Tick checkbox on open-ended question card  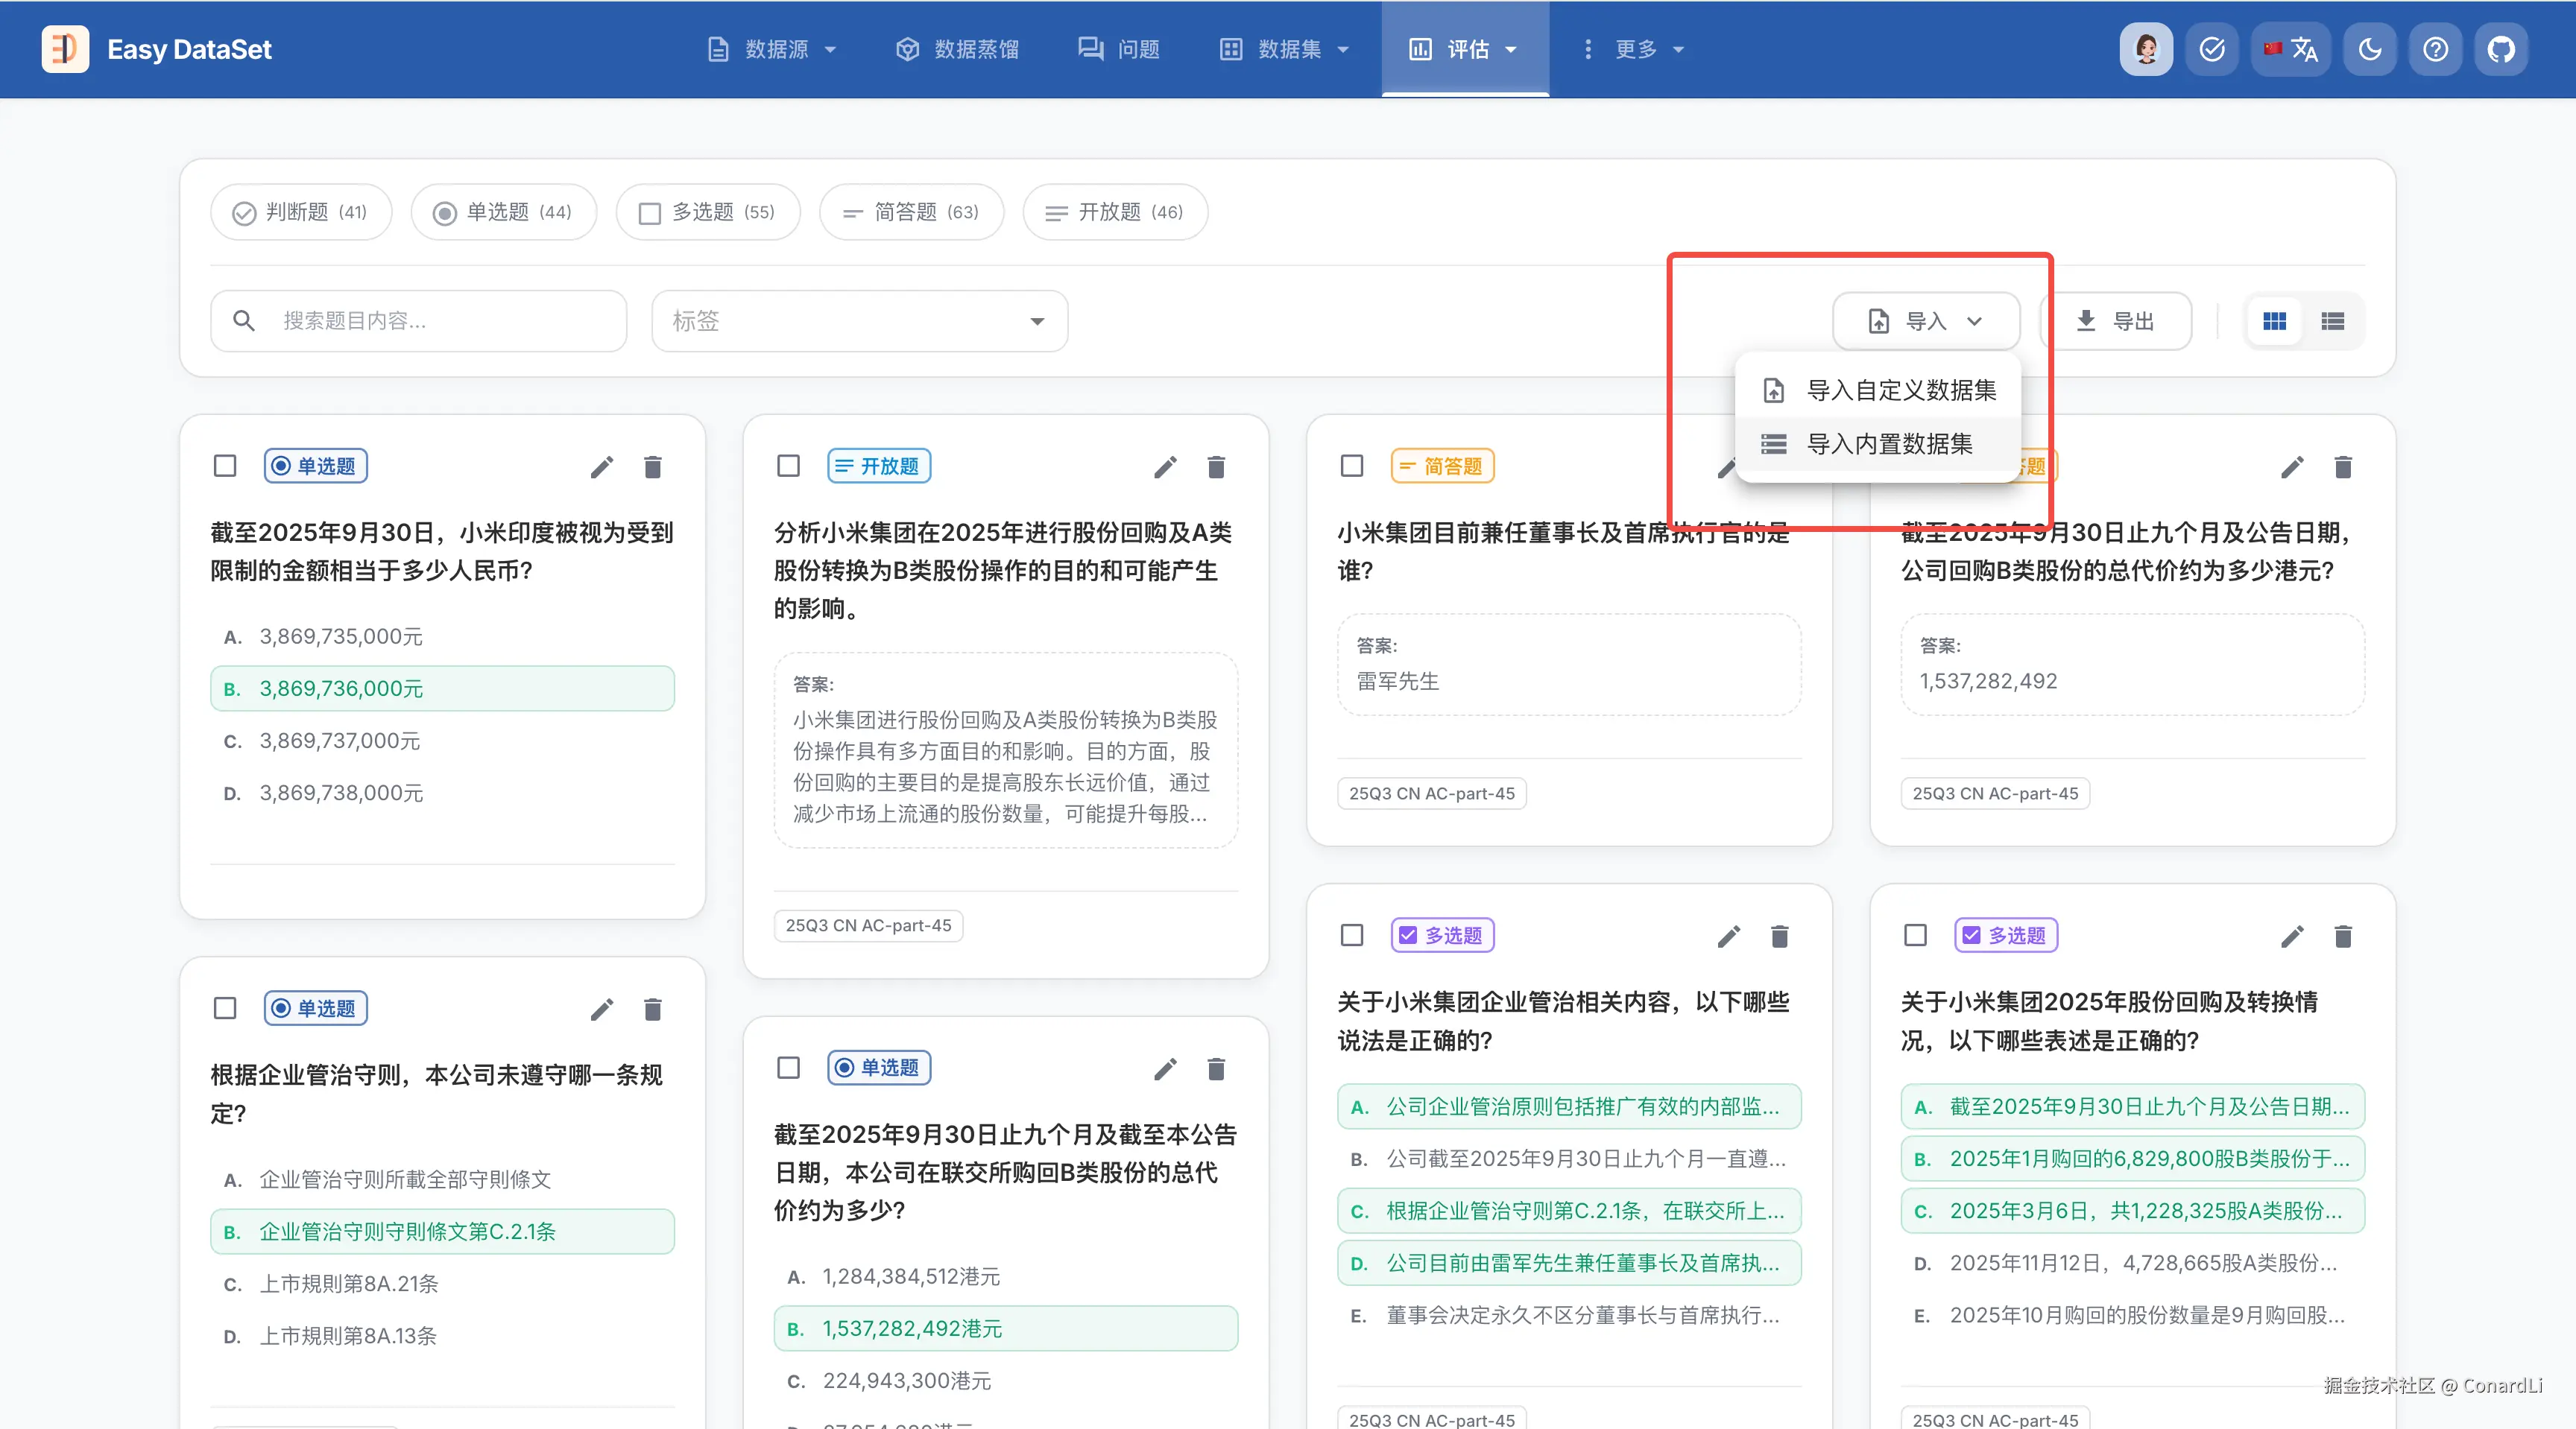(788, 466)
